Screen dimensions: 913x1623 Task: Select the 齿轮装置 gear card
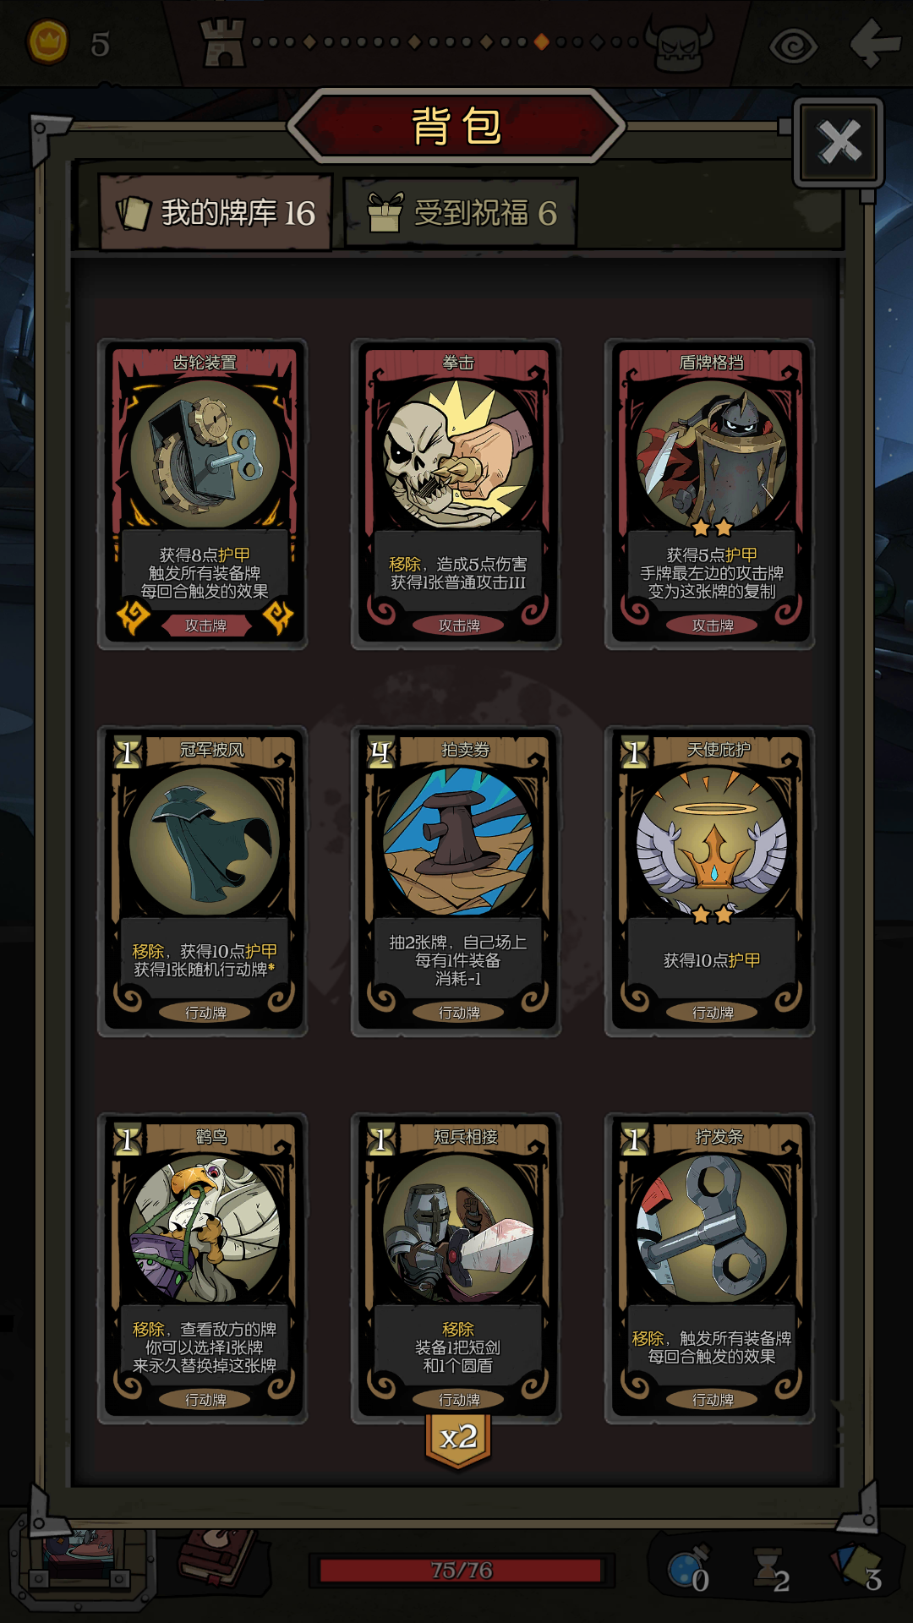click(x=203, y=495)
